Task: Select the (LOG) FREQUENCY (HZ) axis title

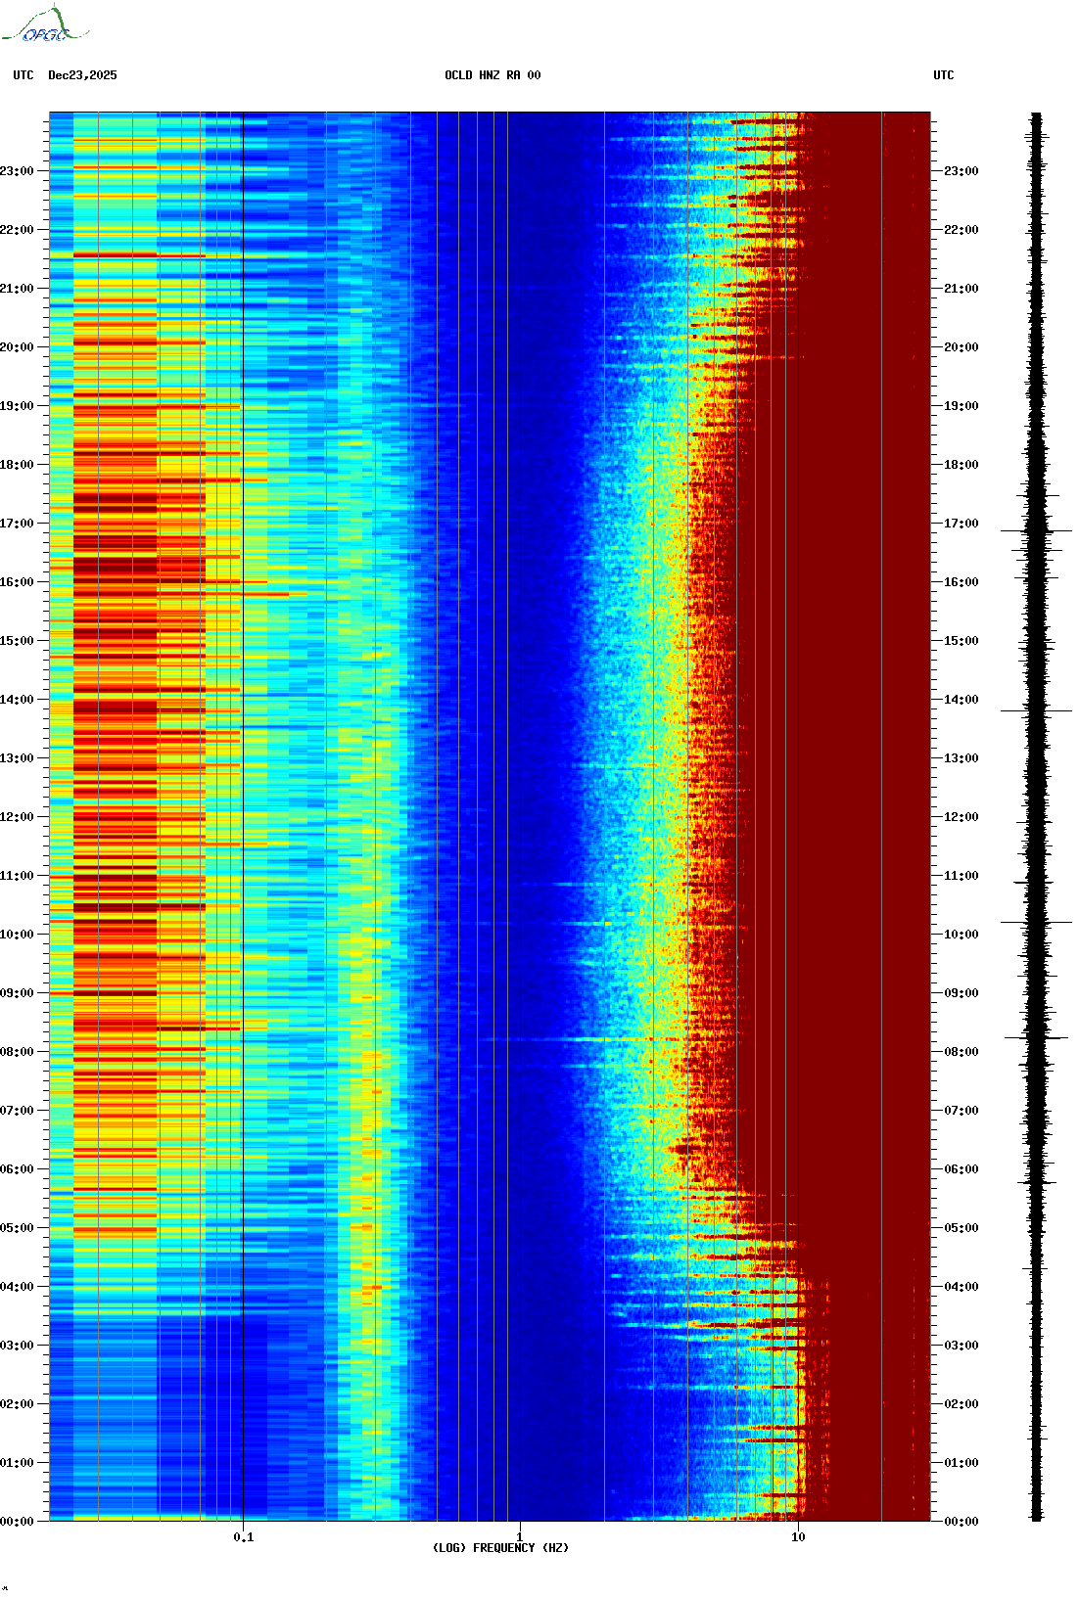Action: coord(500,1548)
